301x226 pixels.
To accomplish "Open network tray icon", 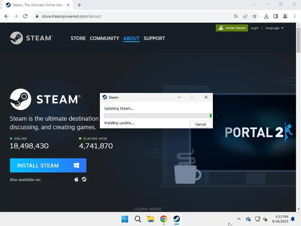I will click(257, 219).
